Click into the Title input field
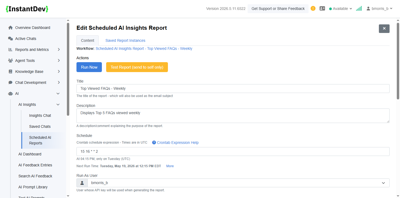 (x=233, y=88)
